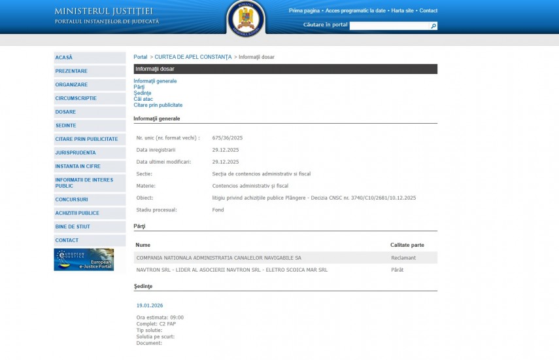Jump to Părți anchor link
559x360 pixels.
tap(139, 87)
